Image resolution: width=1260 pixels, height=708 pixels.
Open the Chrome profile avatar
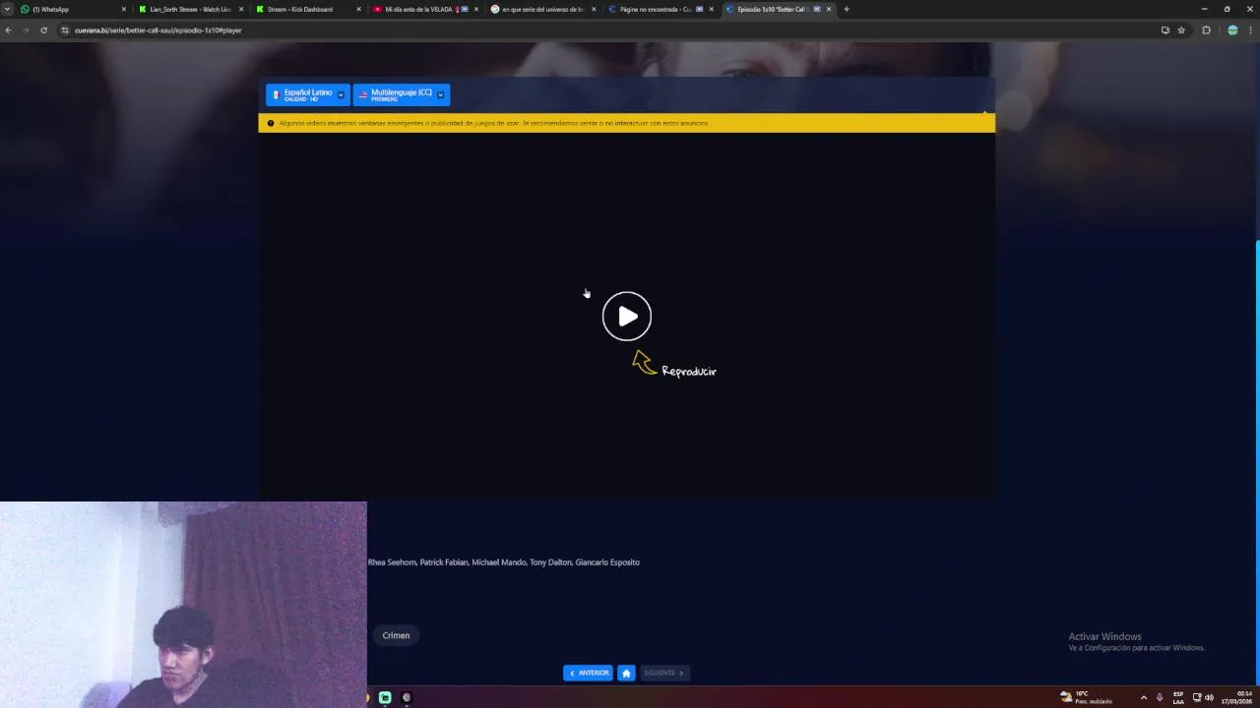tap(1232, 30)
